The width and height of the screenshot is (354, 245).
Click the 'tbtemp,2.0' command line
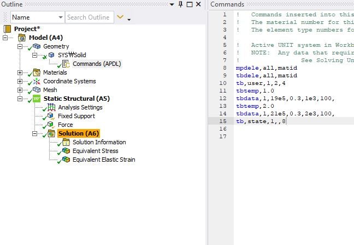tap(255, 106)
